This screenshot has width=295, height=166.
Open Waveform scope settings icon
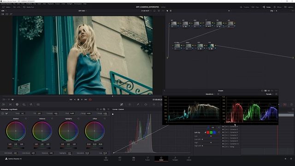pyautogui.click(x=218, y=94)
